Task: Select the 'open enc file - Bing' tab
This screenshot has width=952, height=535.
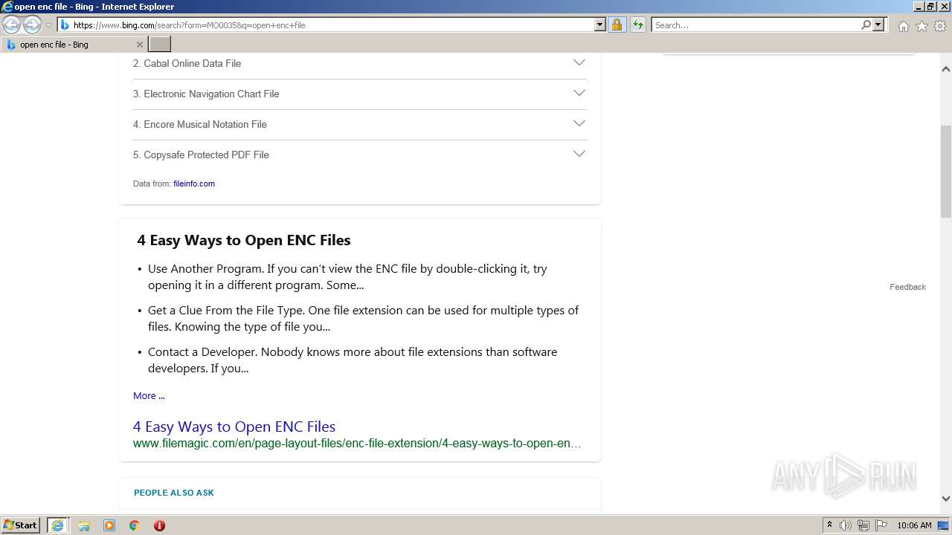Action: tap(74, 45)
